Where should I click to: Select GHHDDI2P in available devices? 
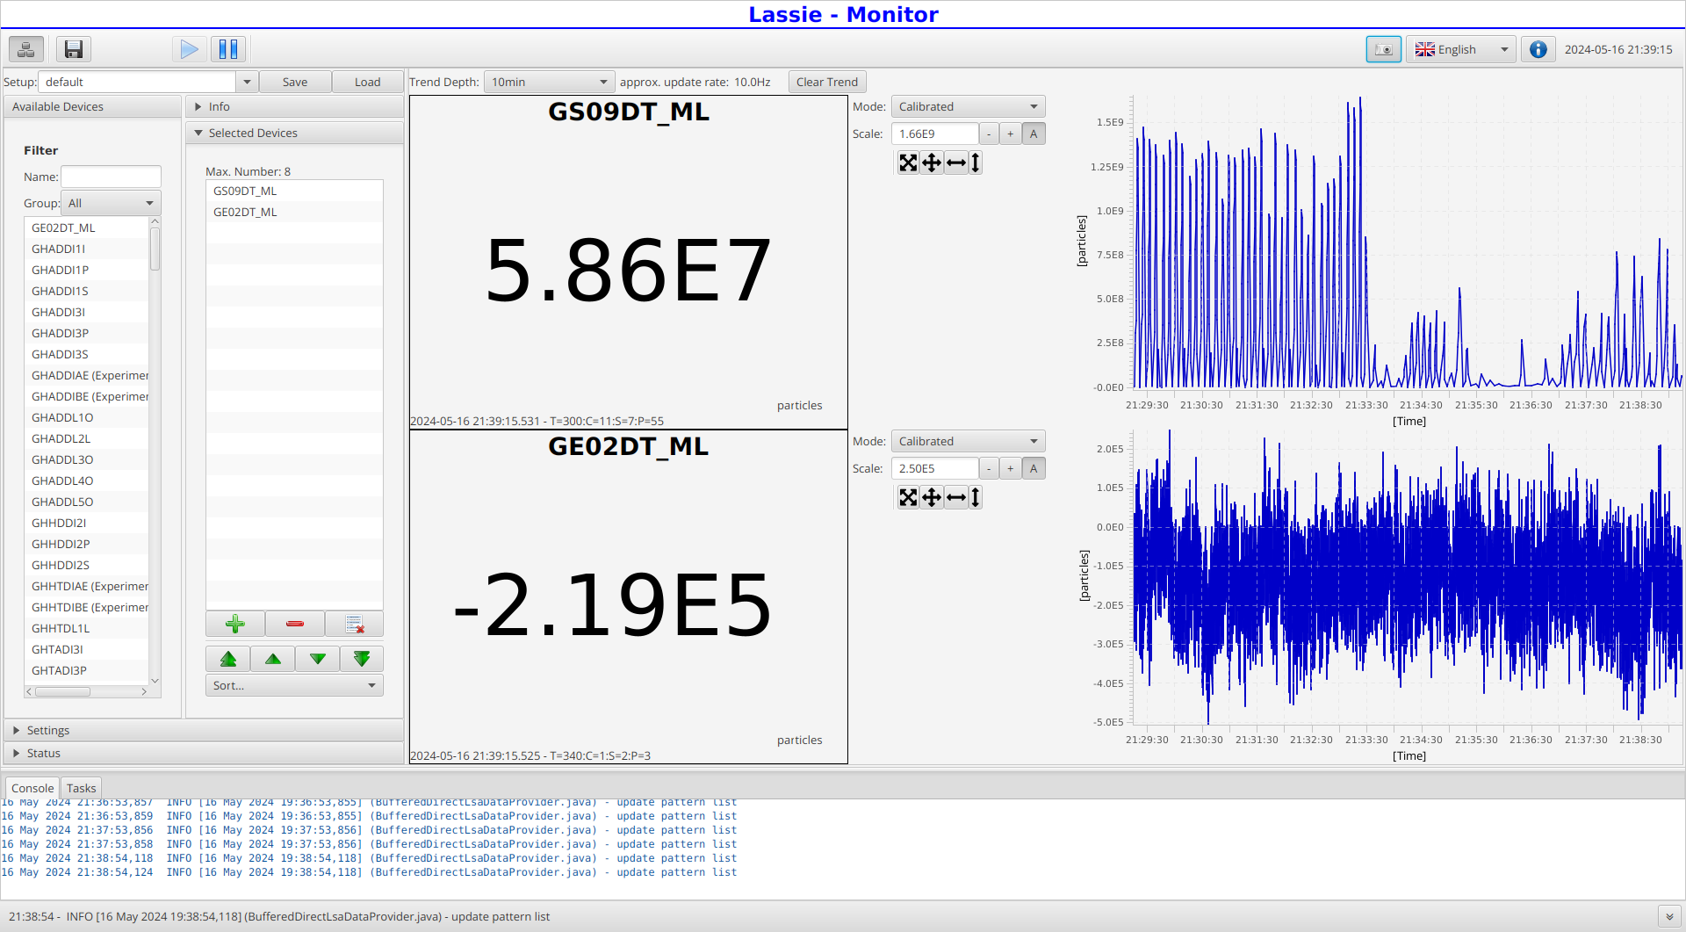click(87, 544)
